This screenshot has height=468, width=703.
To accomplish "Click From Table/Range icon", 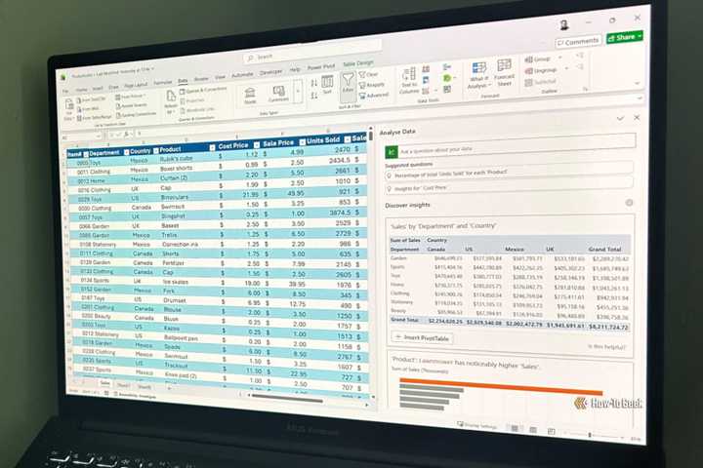I will [x=79, y=118].
